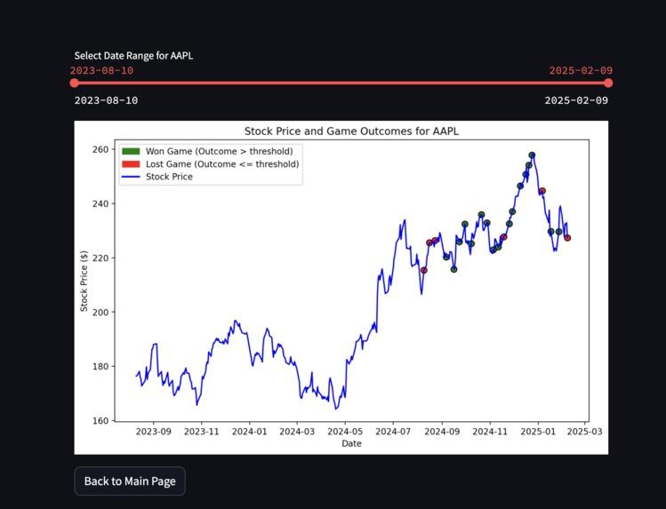
Task: Click the red 2025-02-09 slider value
Action: (581, 70)
